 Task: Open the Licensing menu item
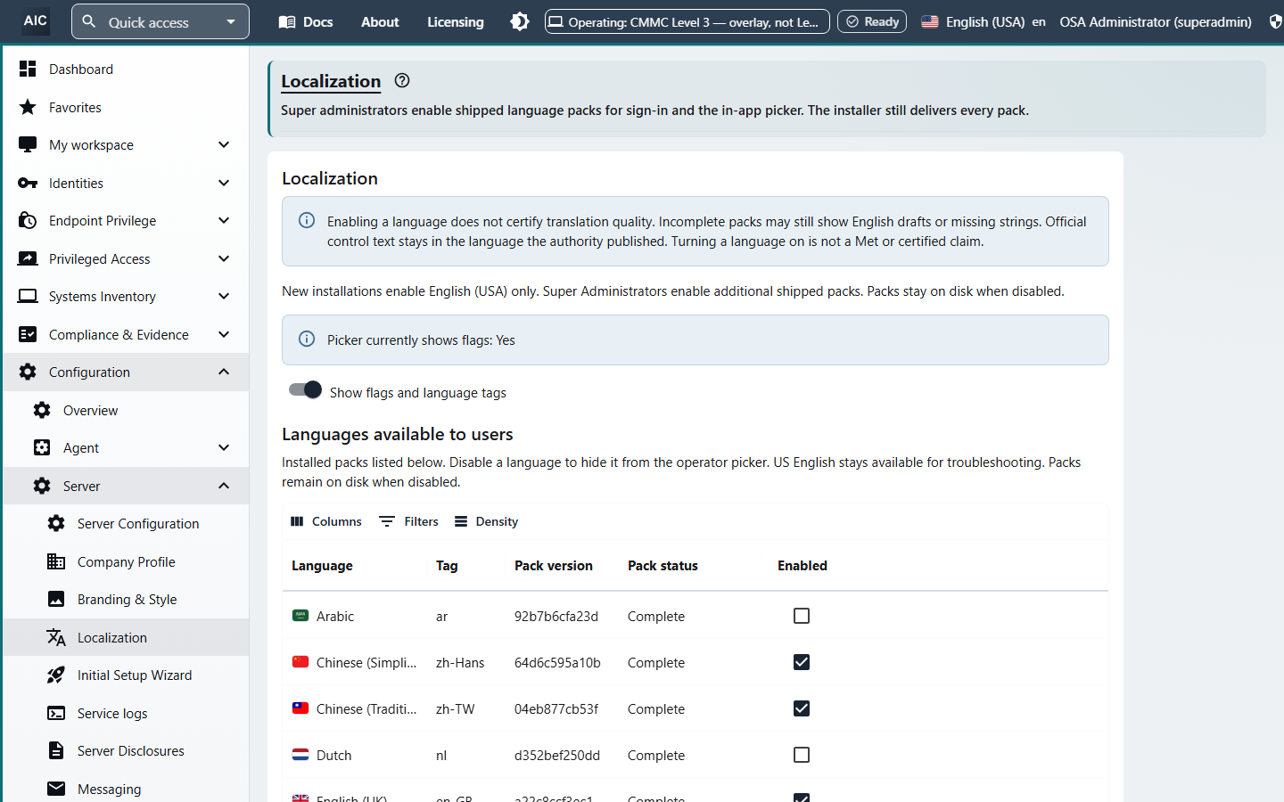click(x=456, y=21)
